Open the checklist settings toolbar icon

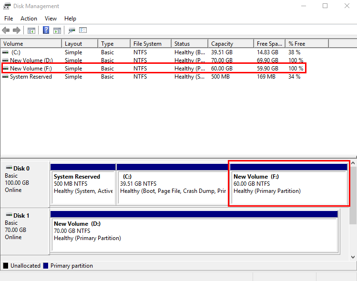coord(83,30)
